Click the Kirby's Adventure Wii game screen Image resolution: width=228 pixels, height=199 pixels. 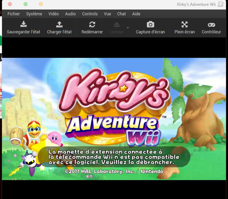point(115,118)
